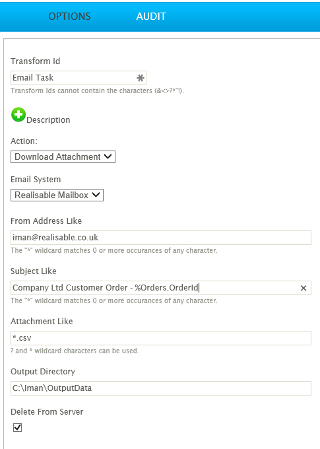Click the Realisable Mailbox dropdown chevron
Image resolution: width=320 pixels, height=449 pixels.
point(96,195)
